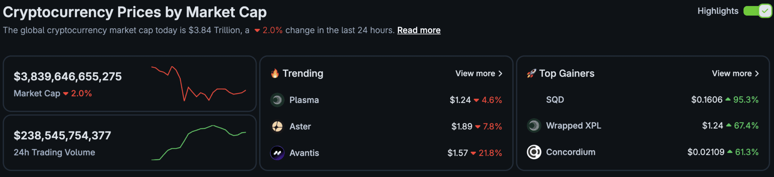Select the Plasma trending name

pyautogui.click(x=304, y=100)
